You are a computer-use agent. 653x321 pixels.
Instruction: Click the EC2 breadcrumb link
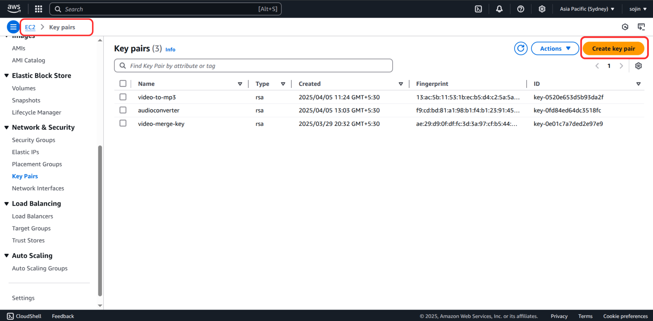coord(30,27)
